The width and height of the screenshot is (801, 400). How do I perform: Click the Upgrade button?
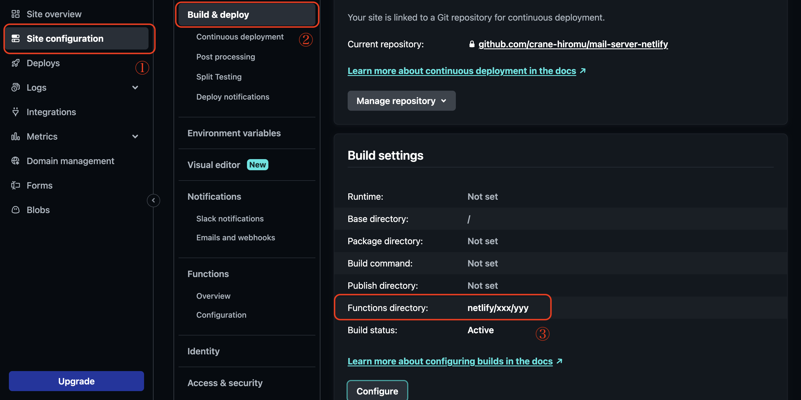[76, 381]
